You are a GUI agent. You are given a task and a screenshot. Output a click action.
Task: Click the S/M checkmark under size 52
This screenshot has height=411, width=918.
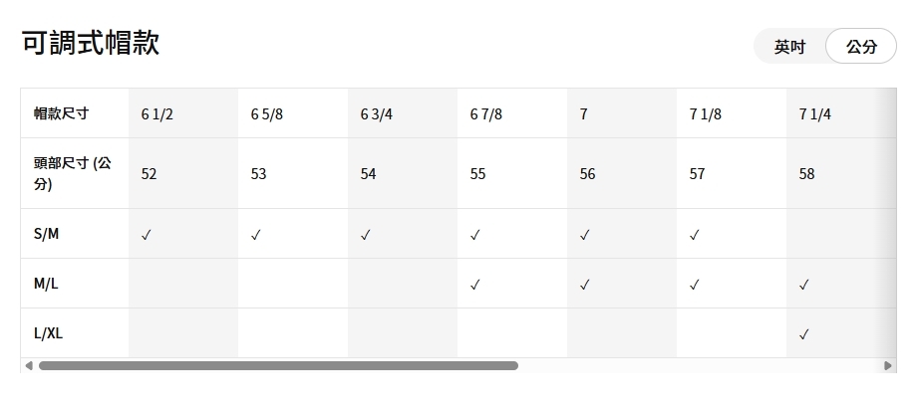click(x=147, y=236)
